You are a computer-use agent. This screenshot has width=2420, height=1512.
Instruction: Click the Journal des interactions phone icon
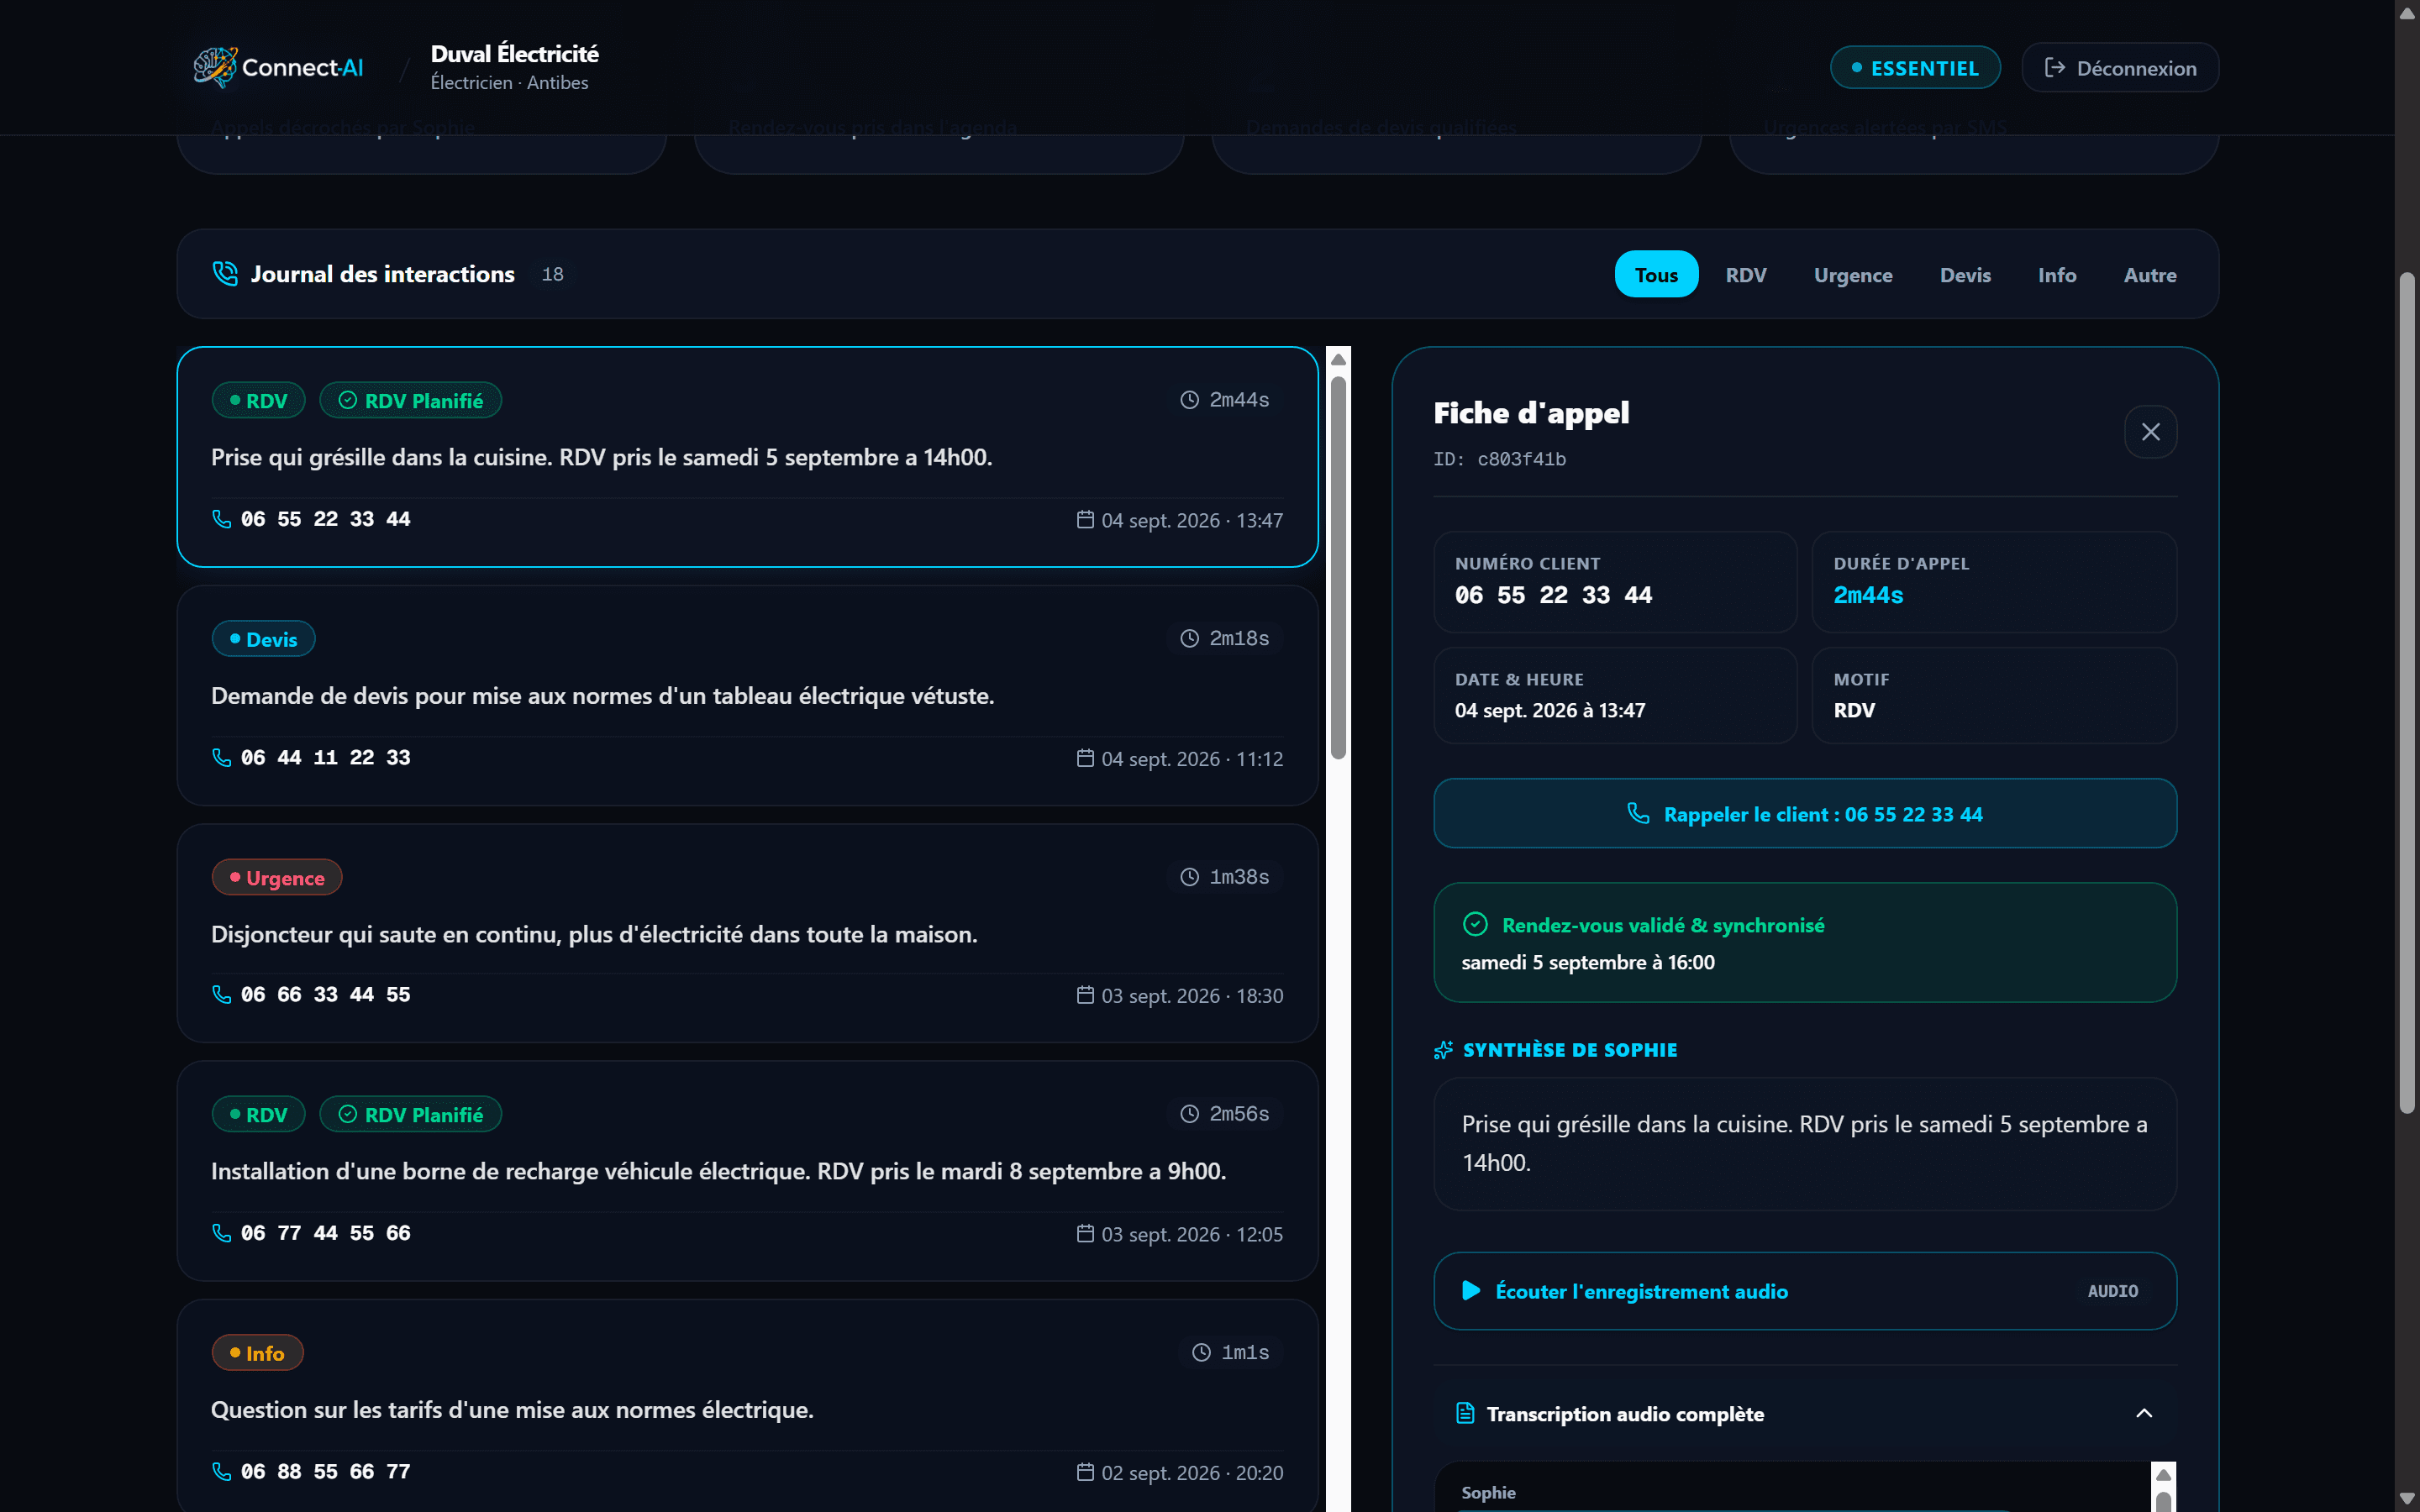(x=225, y=273)
